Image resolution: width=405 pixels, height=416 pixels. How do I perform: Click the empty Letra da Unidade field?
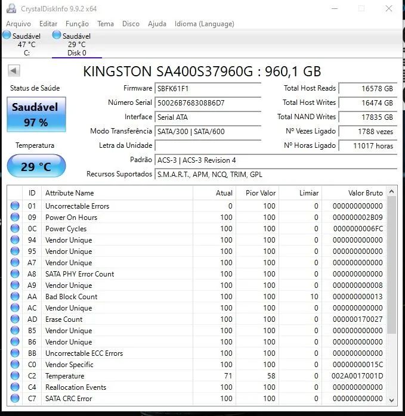click(208, 145)
